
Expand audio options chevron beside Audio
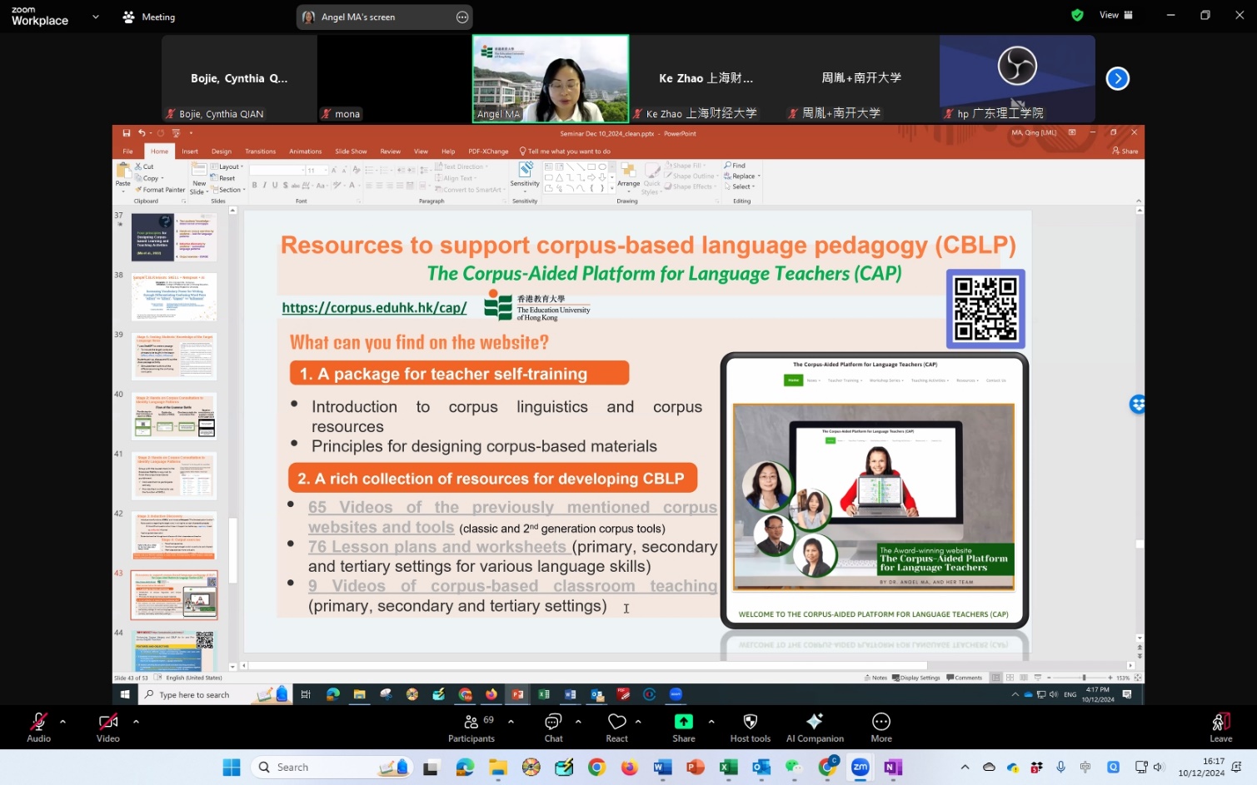point(62,721)
